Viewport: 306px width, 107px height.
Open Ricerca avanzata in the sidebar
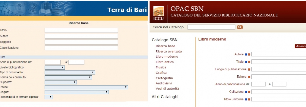pyautogui.click(x=169, y=51)
